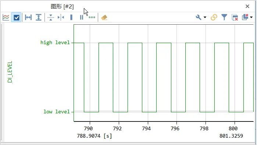
Task: Click the 'high level' axis label
Action: [x=55, y=42]
